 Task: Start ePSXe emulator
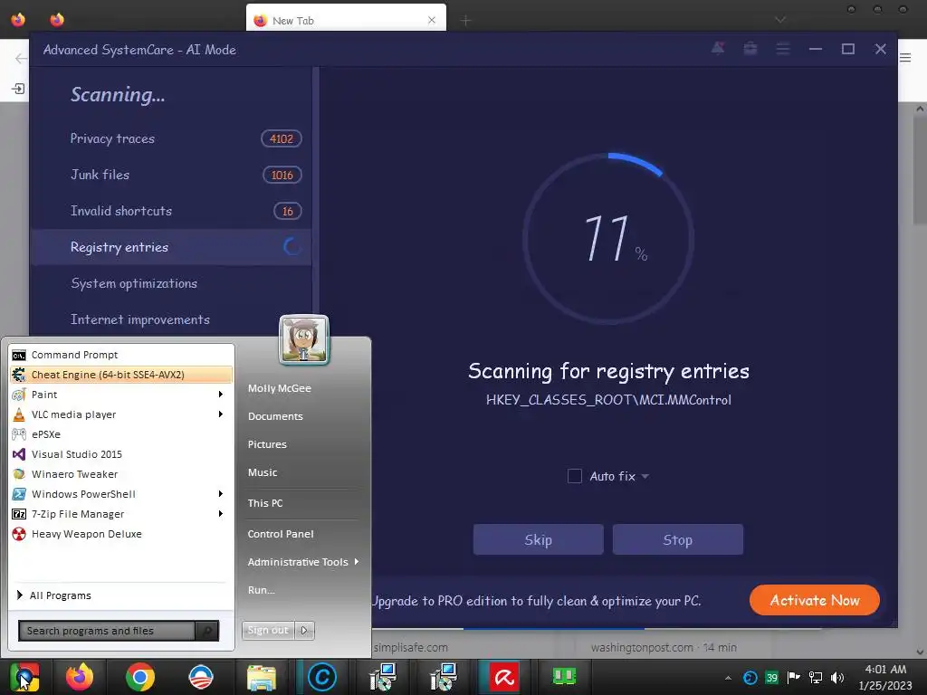(x=121, y=434)
